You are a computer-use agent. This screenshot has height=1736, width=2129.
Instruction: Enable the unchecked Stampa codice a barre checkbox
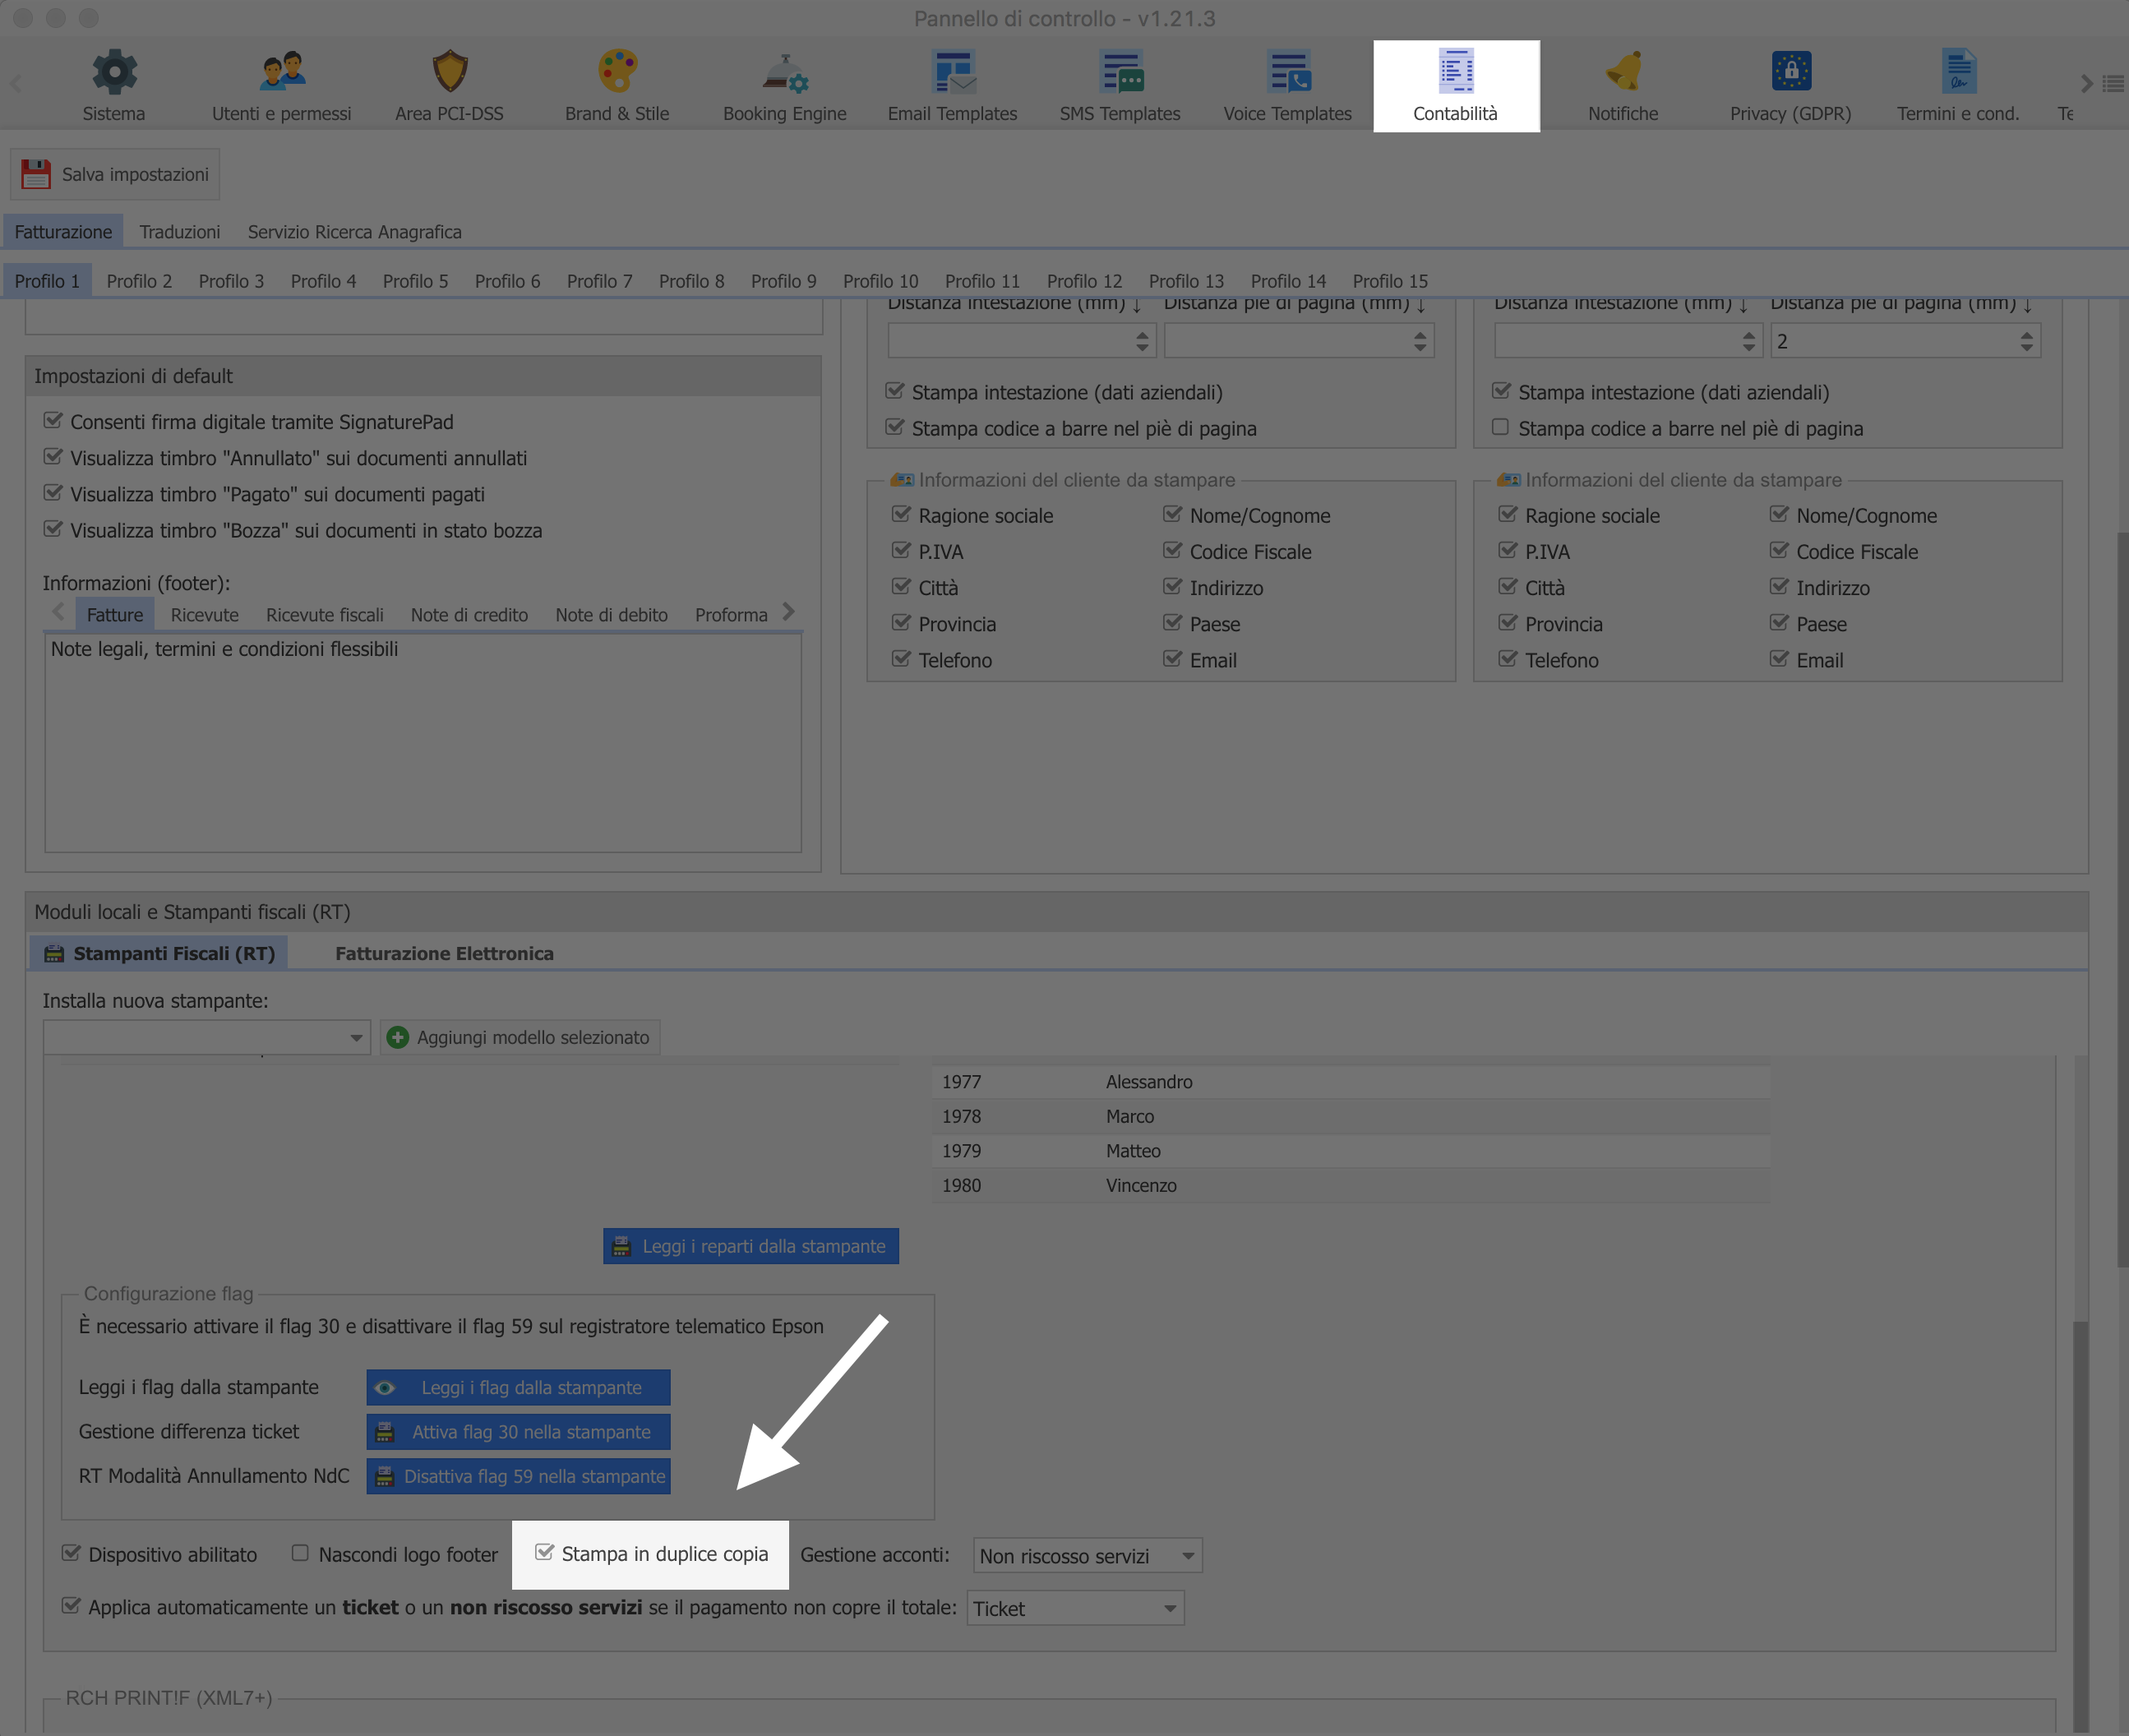pyautogui.click(x=1500, y=427)
